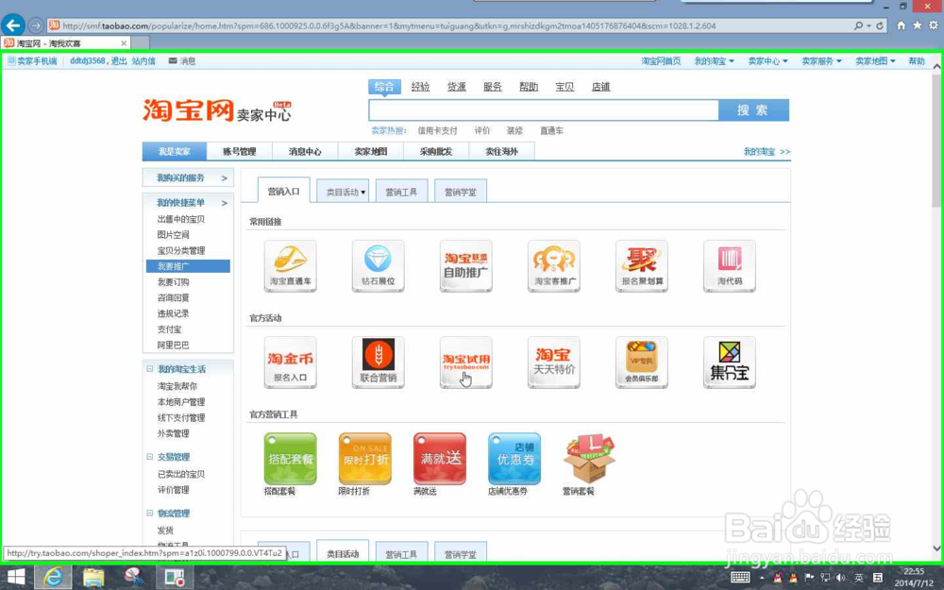Open the VIP 会员俱乐部 icon
The height and width of the screenshot is (590, 944).
[x=642, y=362]
